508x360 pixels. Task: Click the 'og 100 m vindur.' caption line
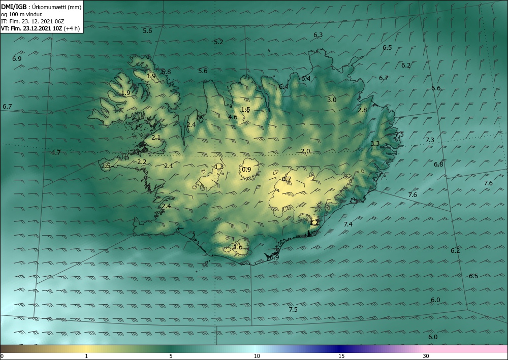22,14
